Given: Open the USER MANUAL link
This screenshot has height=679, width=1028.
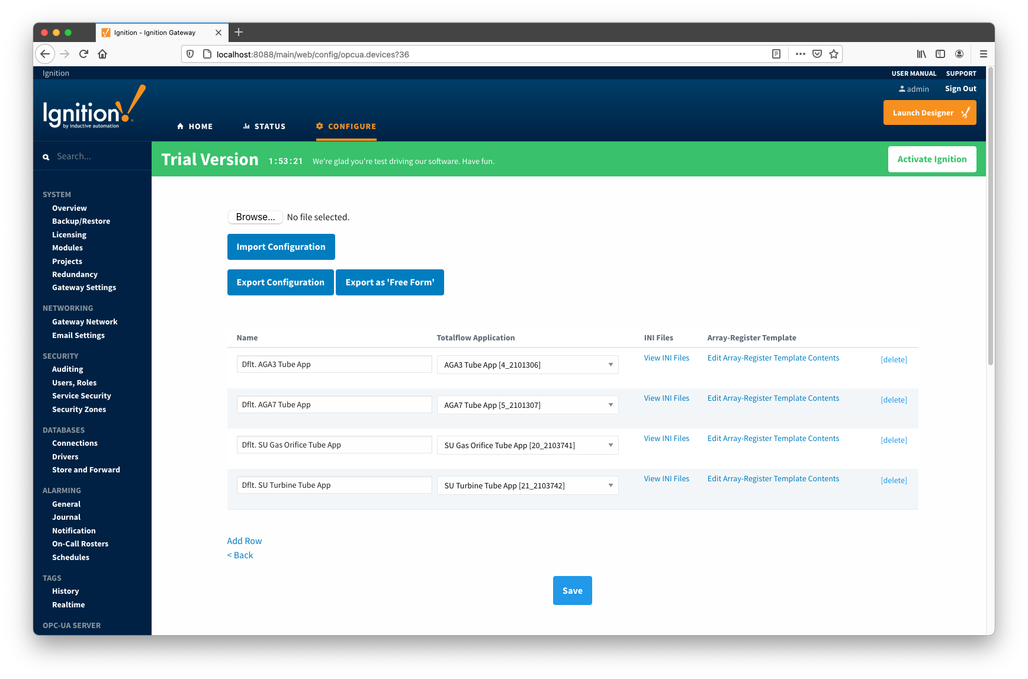Looking at the screenshot, I should [914, 73].
